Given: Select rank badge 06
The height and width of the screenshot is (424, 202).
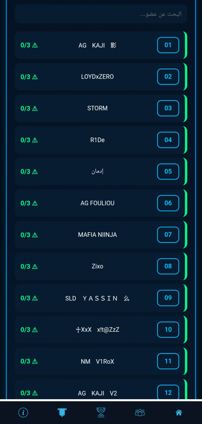Looking at the screenshot, I should coord(168,203).
